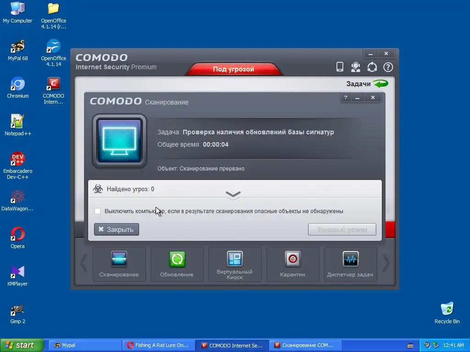
Task: Select the COMODO Internet Security desktop shortcut
Action: [x=53, y=91]
